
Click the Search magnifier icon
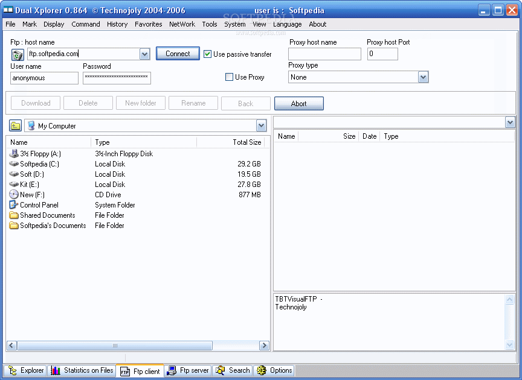(221, 370)
